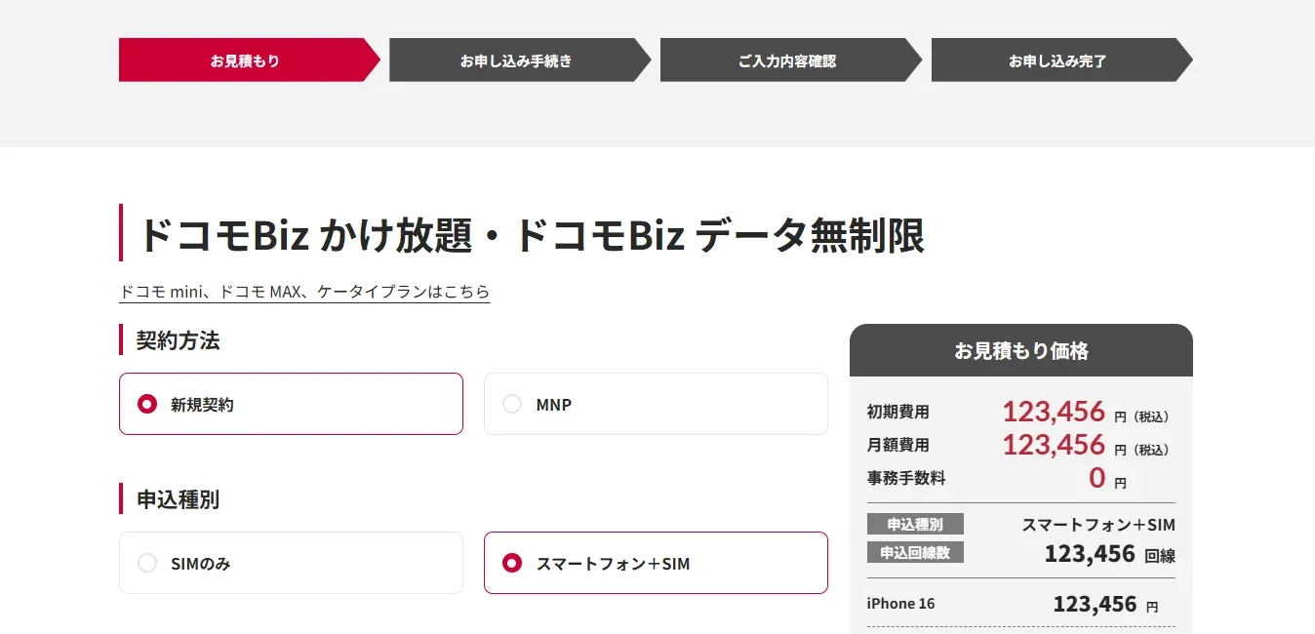The width and height of the screenshot is (1315, 634).
Task: Go to the お申し込み手続き step
Action: [516, 60]
